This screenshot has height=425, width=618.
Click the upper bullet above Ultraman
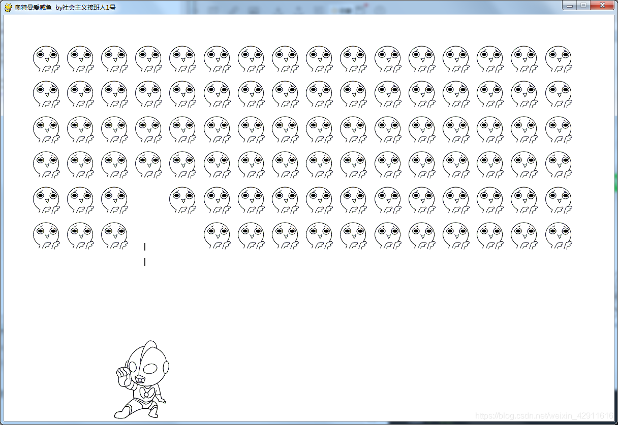click(145, 246)
